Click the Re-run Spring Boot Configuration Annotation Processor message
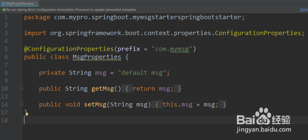 [x=71, y=10]
